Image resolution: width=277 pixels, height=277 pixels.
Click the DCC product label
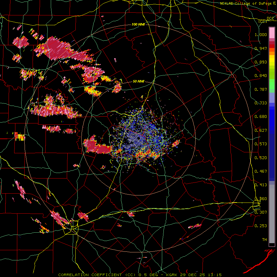click(270, 18)
